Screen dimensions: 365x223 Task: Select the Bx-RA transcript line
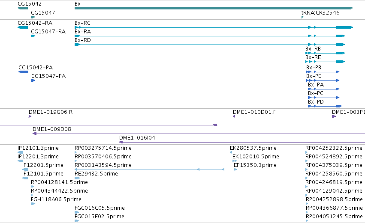(x=210, y=36)
